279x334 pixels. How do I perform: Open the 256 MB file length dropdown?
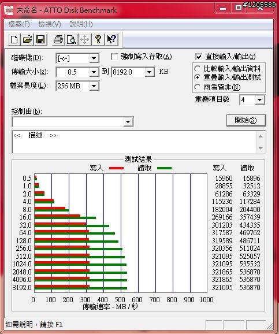[94, 86]
